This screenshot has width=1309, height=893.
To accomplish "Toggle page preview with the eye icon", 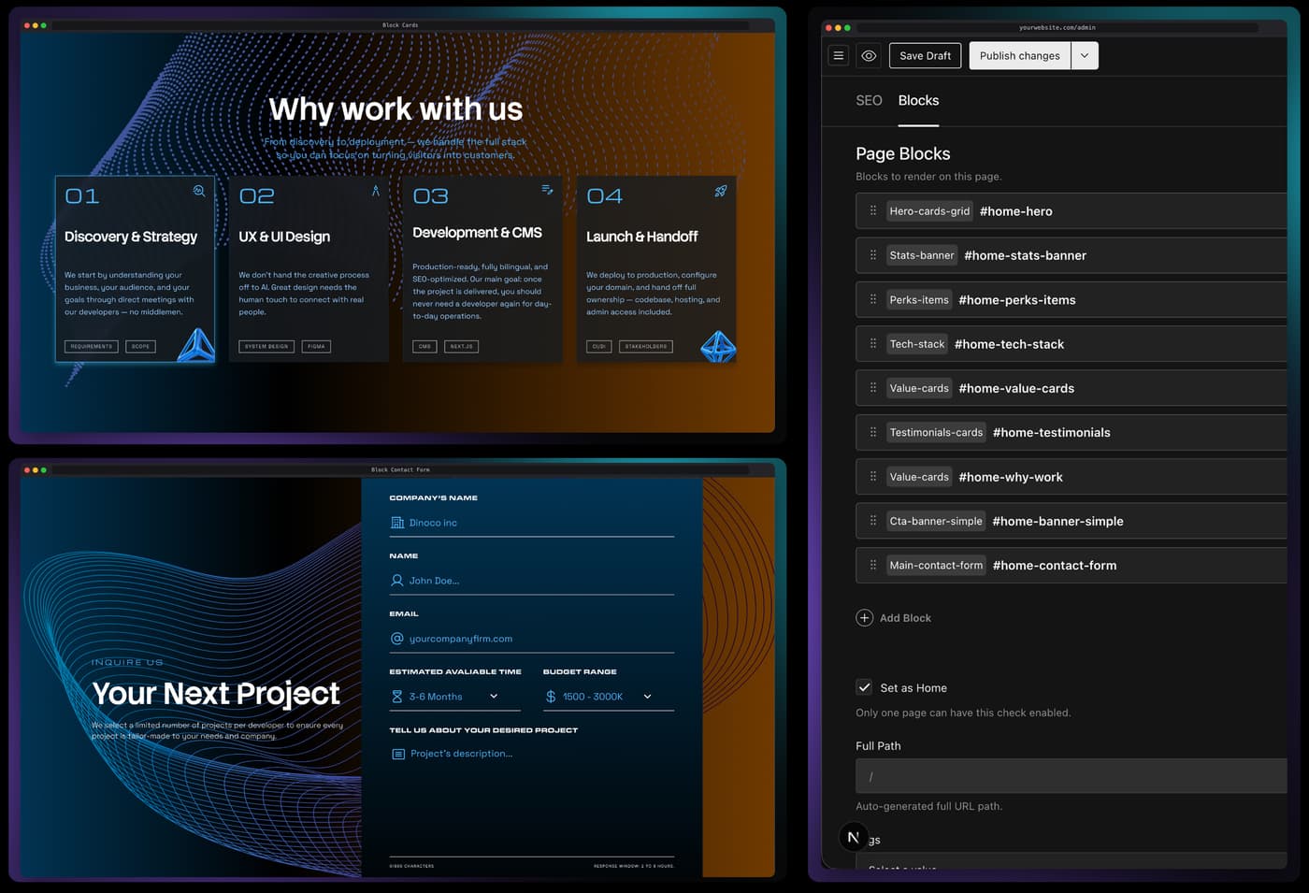I will tap(869, 56).
